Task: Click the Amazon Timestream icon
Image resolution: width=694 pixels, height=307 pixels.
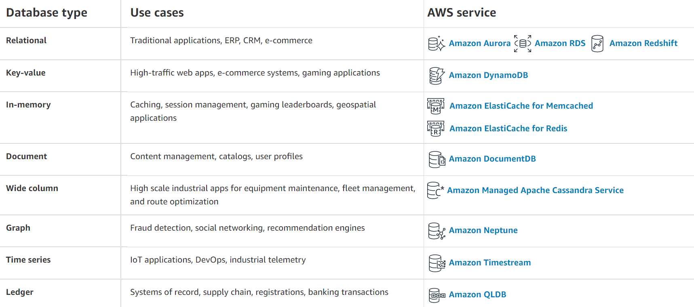Action: [x=437, y=263]
